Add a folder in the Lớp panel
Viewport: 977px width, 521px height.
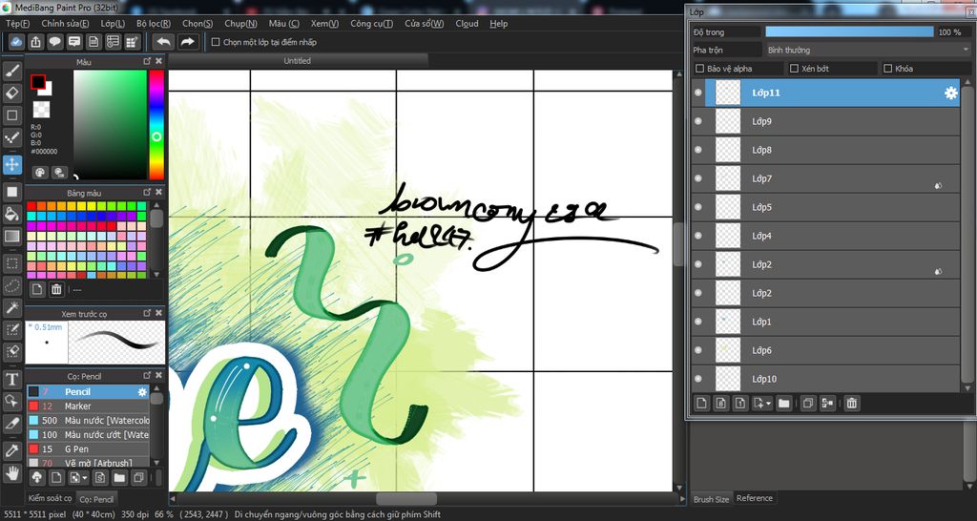pyautogui.click(x=784, y=404)
